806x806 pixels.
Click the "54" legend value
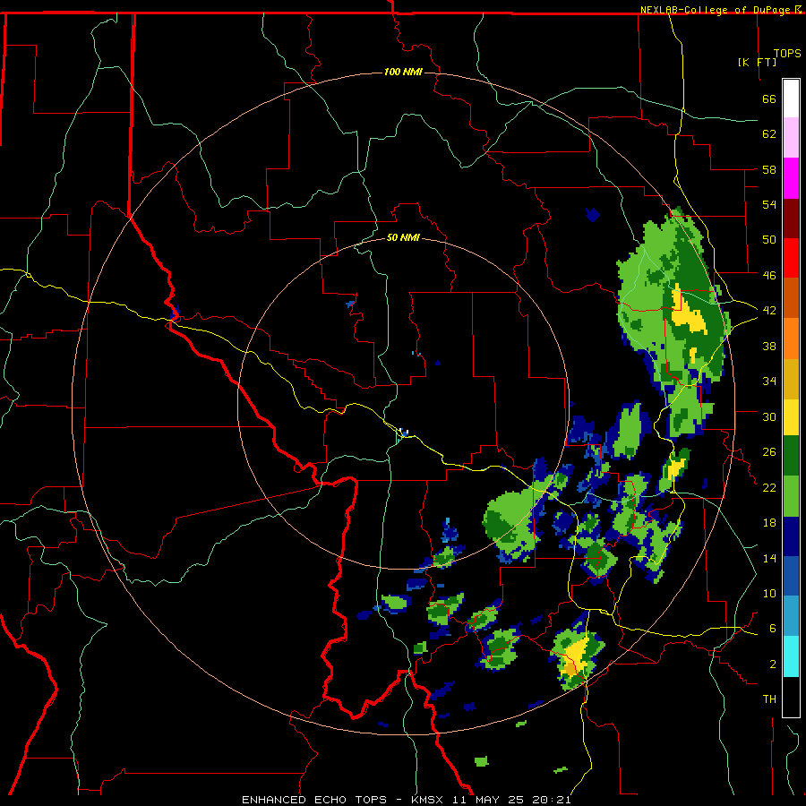[x=769, y=204]
